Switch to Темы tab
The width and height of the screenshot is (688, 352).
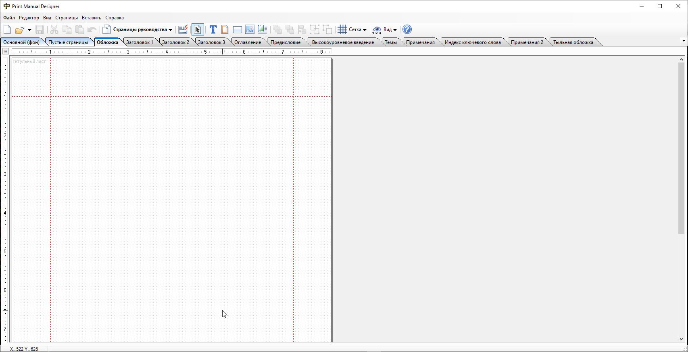pyautogui.click(x=391, y=42)
